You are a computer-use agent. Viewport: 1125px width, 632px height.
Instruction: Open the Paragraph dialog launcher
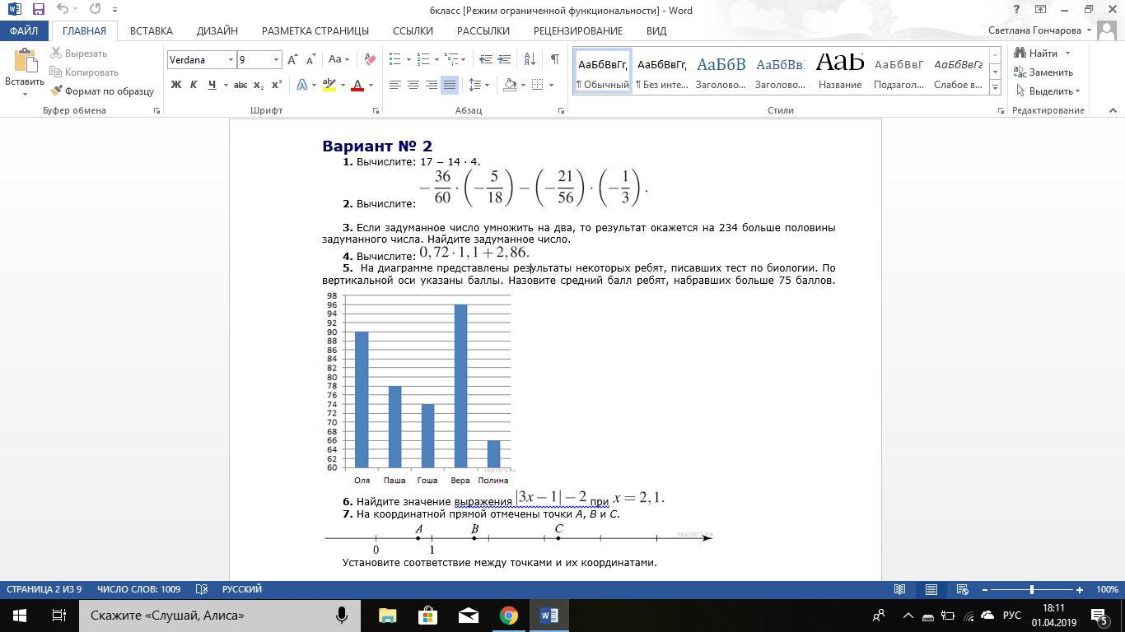coord(562,110)
